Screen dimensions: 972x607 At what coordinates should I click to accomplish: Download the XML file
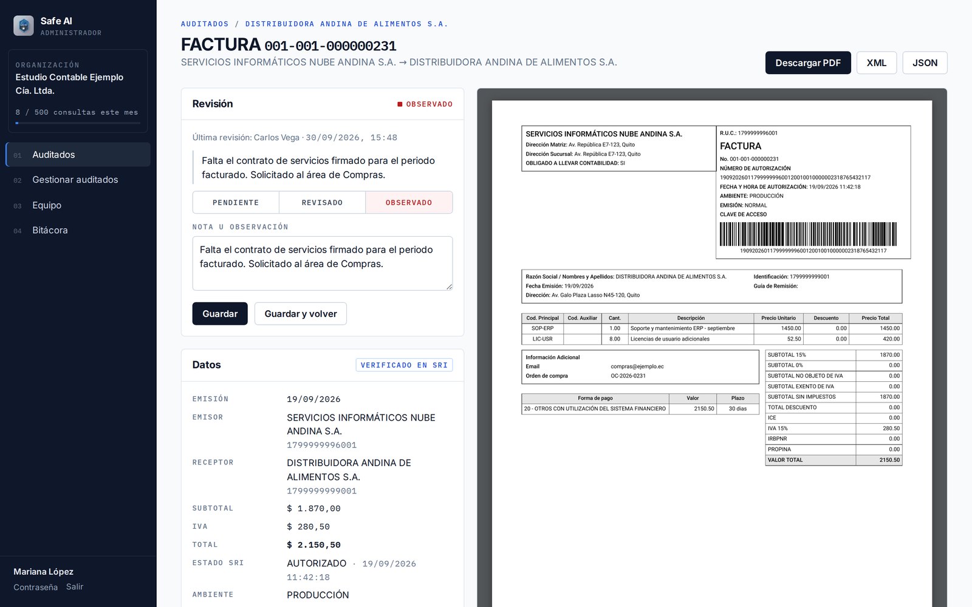tap(877, 63)
